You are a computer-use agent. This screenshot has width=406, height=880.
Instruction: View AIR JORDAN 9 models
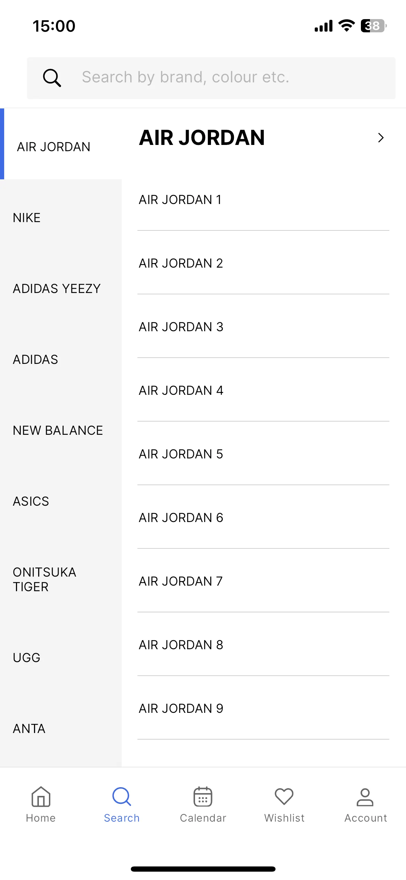coord(263,709)
